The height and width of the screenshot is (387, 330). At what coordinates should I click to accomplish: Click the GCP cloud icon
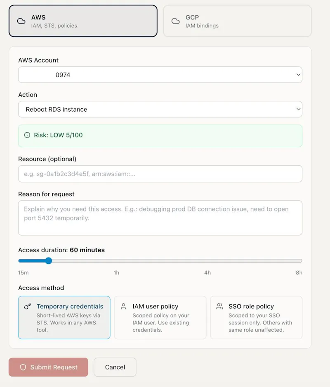tap(176, 21)
